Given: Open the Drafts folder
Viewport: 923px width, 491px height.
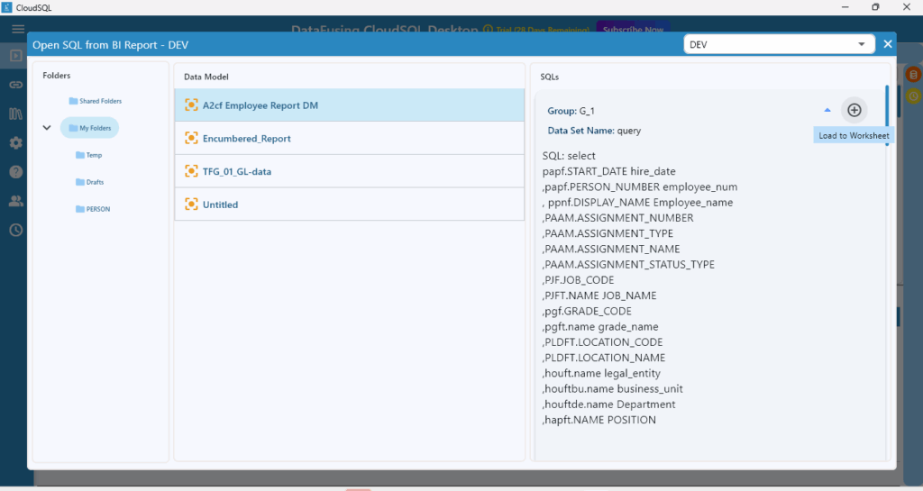Looking at the screenshot, I should point(89,182).
